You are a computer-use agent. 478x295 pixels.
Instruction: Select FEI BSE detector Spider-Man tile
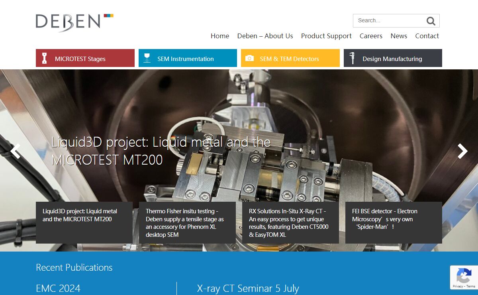394,222
